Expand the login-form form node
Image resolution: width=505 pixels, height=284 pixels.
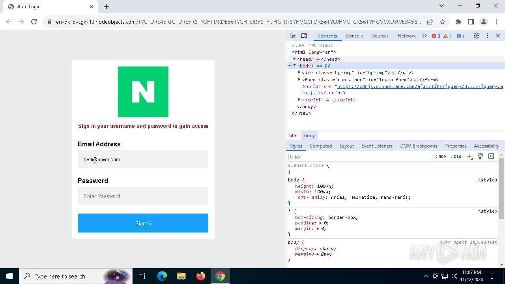299,79
